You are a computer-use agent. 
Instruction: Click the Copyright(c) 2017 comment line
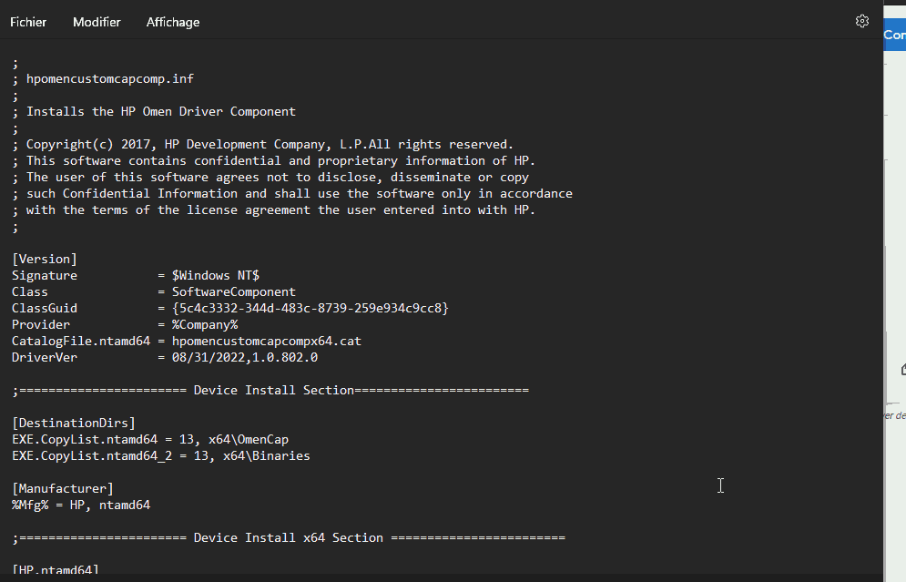point(270,145)
